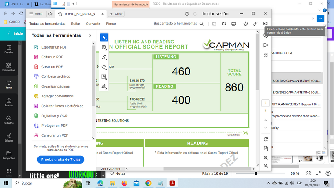This screenshot has height=188, width=334.
Task: Go to previous page with up chevron
Action: point(266,120)
